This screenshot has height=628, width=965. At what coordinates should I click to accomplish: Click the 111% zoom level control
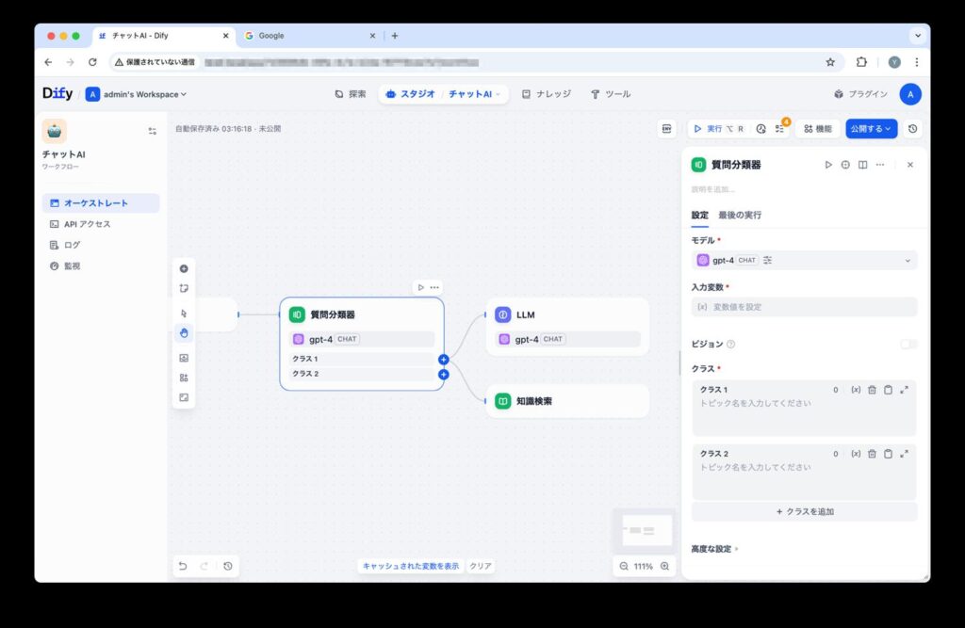coord(644,567)
